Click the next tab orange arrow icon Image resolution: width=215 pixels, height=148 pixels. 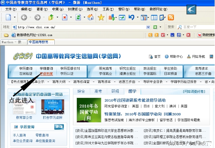[x=156, y=35]
